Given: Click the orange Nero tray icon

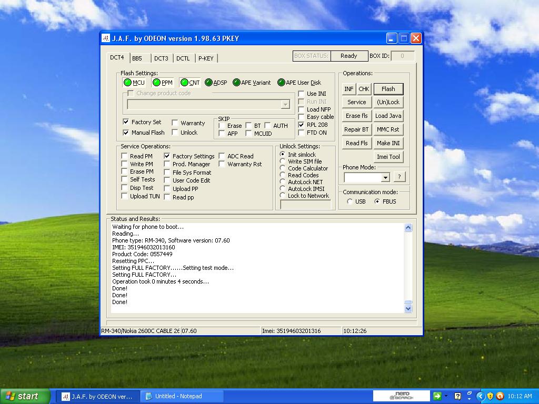Looking at the screenshot, I should (500, 396).
